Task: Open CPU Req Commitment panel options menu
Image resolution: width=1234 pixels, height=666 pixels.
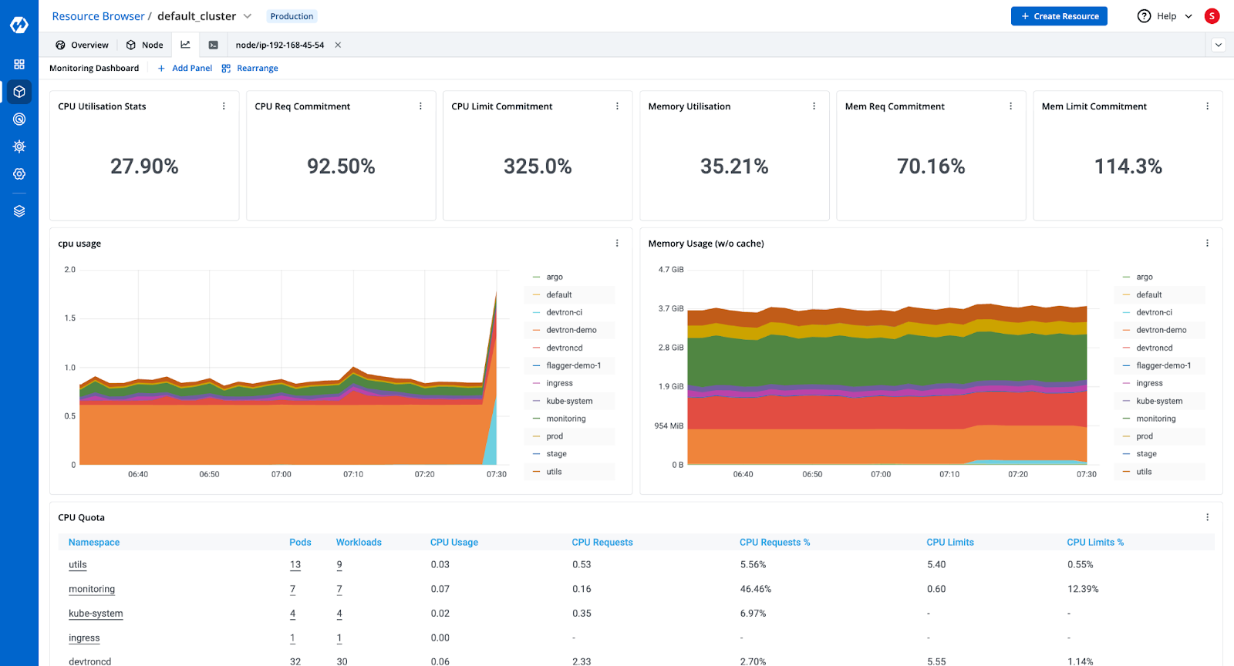Action: click(x=420, y=106)
